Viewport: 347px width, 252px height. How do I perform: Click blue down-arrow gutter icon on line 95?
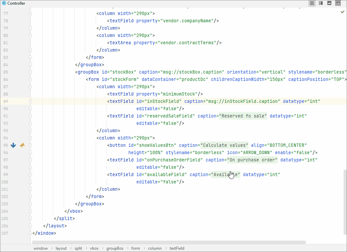click(13, 145)
